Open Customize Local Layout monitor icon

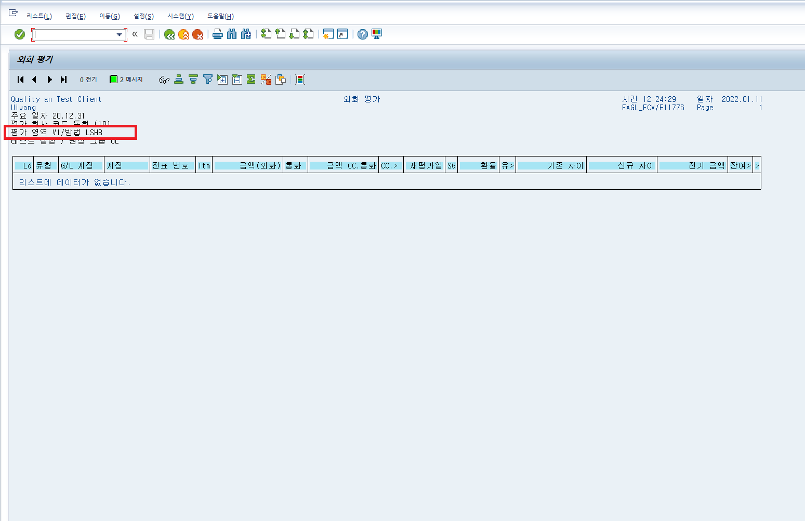tap(377, 34)
